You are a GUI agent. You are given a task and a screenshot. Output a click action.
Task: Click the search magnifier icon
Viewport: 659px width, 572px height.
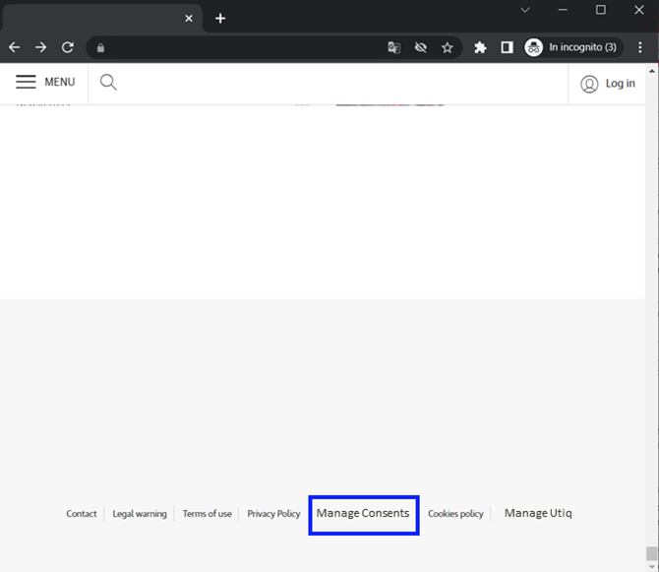pos(108,83)
